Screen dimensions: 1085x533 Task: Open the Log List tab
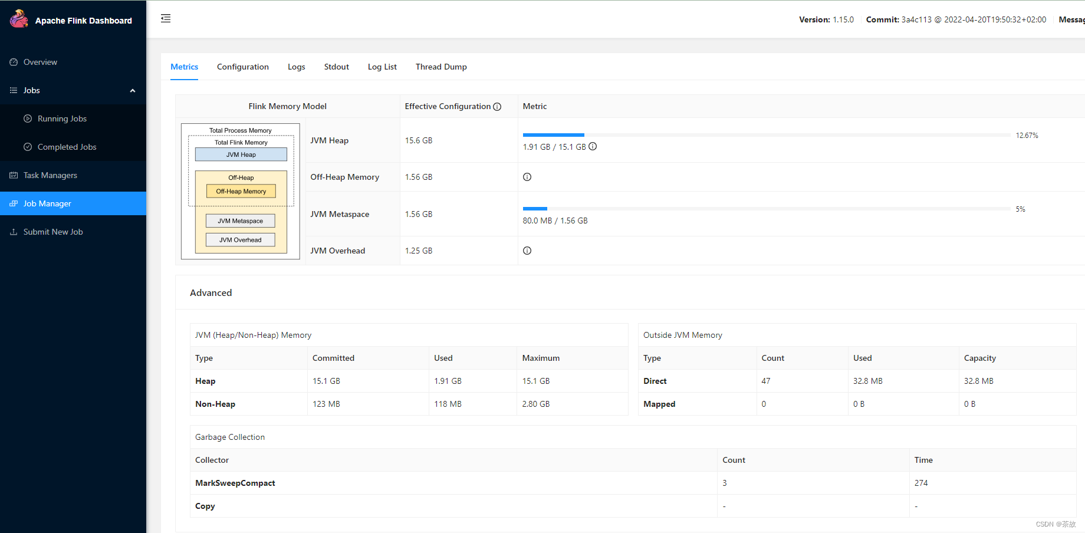click(382, 67)
